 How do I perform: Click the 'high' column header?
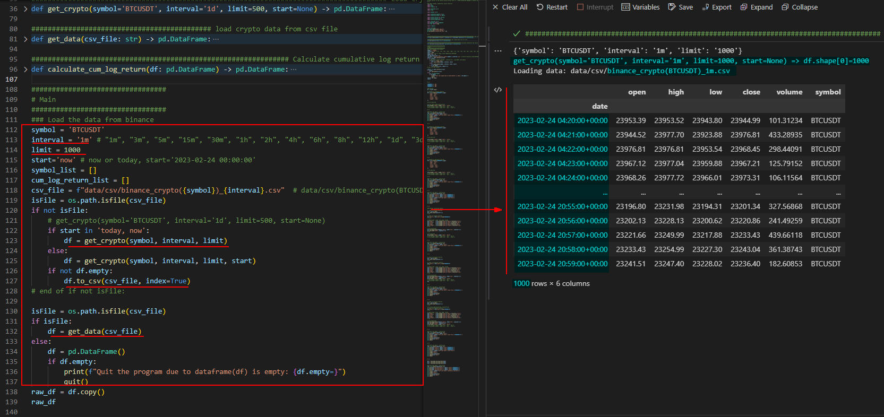676,92
